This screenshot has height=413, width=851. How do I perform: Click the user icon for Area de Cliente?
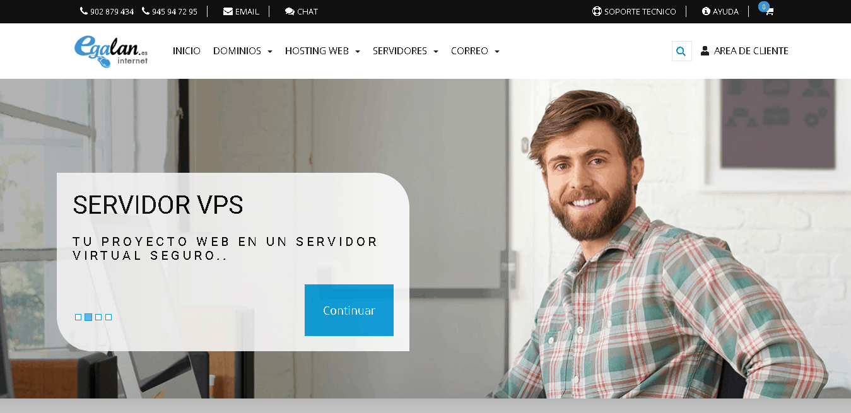(x=705, y=50)
